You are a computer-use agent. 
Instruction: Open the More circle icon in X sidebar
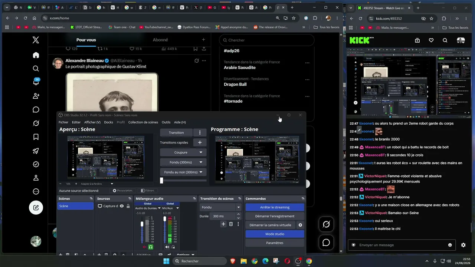tap(36, 192)
